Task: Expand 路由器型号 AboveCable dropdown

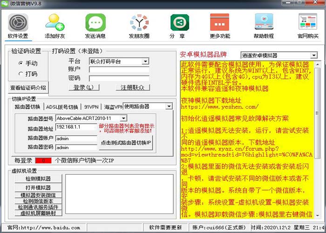Action: [123, 118]
